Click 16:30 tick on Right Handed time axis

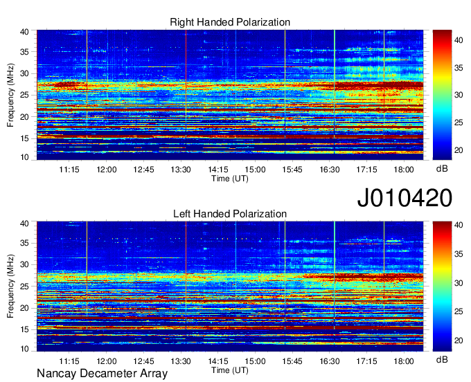pyautogui.click(x=330, y=170)
